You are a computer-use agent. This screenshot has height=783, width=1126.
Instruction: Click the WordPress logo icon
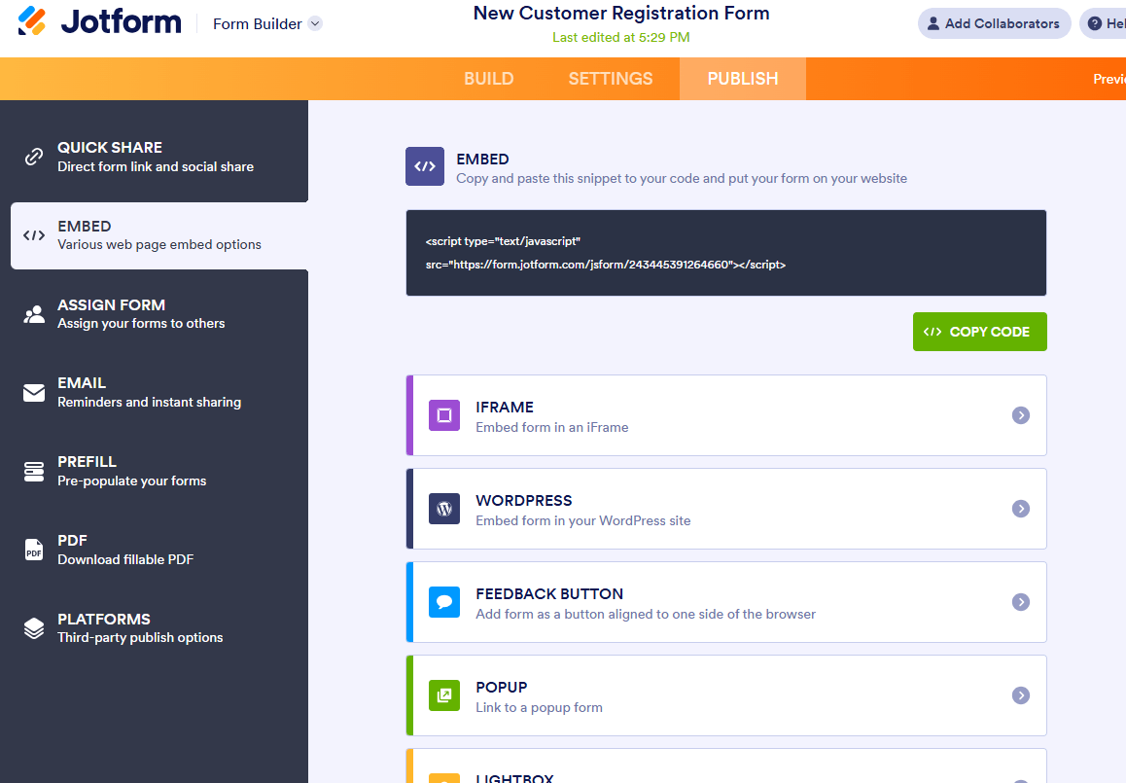click(x=443, y=509)
